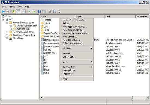This screenshot has width=150, height=105.
Task: Select the DC server node icon
Action: coord(7,19)
